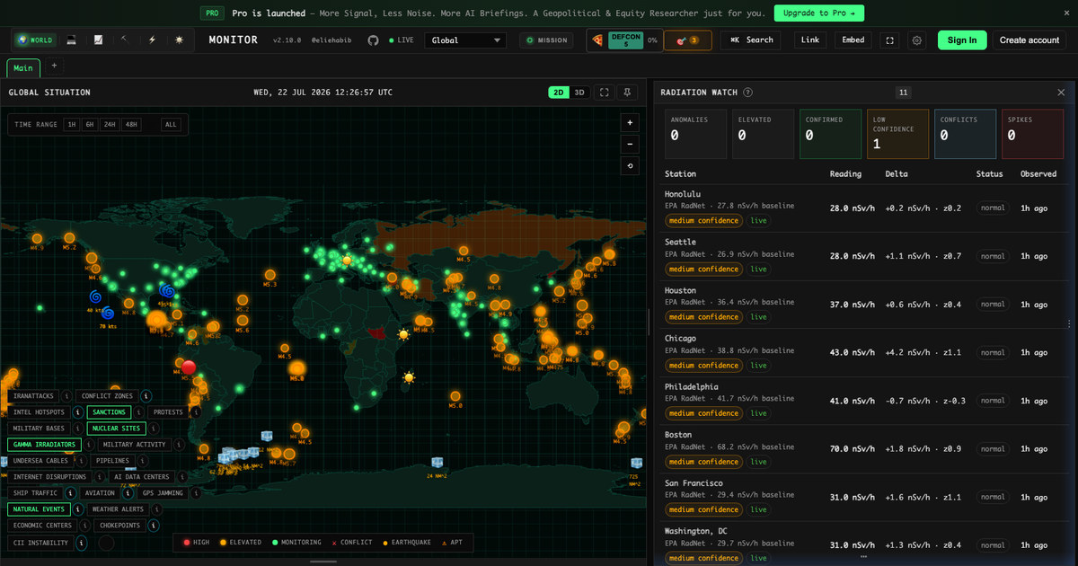Open the Search box

[750, 40]
